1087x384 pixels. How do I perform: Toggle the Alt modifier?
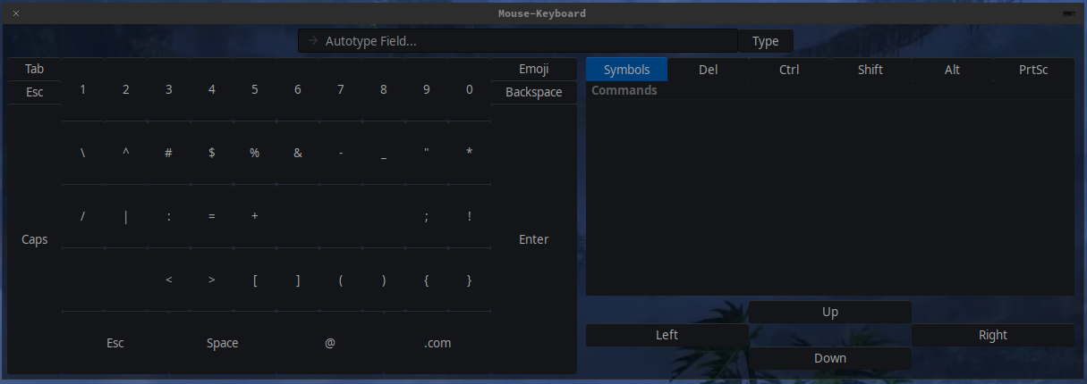point(952,70)
